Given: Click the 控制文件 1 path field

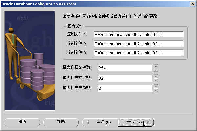Looking at the screenshot, I should [139, 35].
